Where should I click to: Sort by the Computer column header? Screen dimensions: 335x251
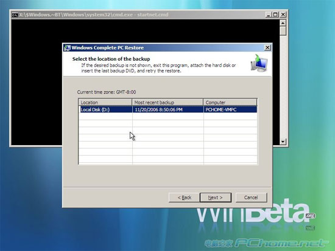point(230,102)
